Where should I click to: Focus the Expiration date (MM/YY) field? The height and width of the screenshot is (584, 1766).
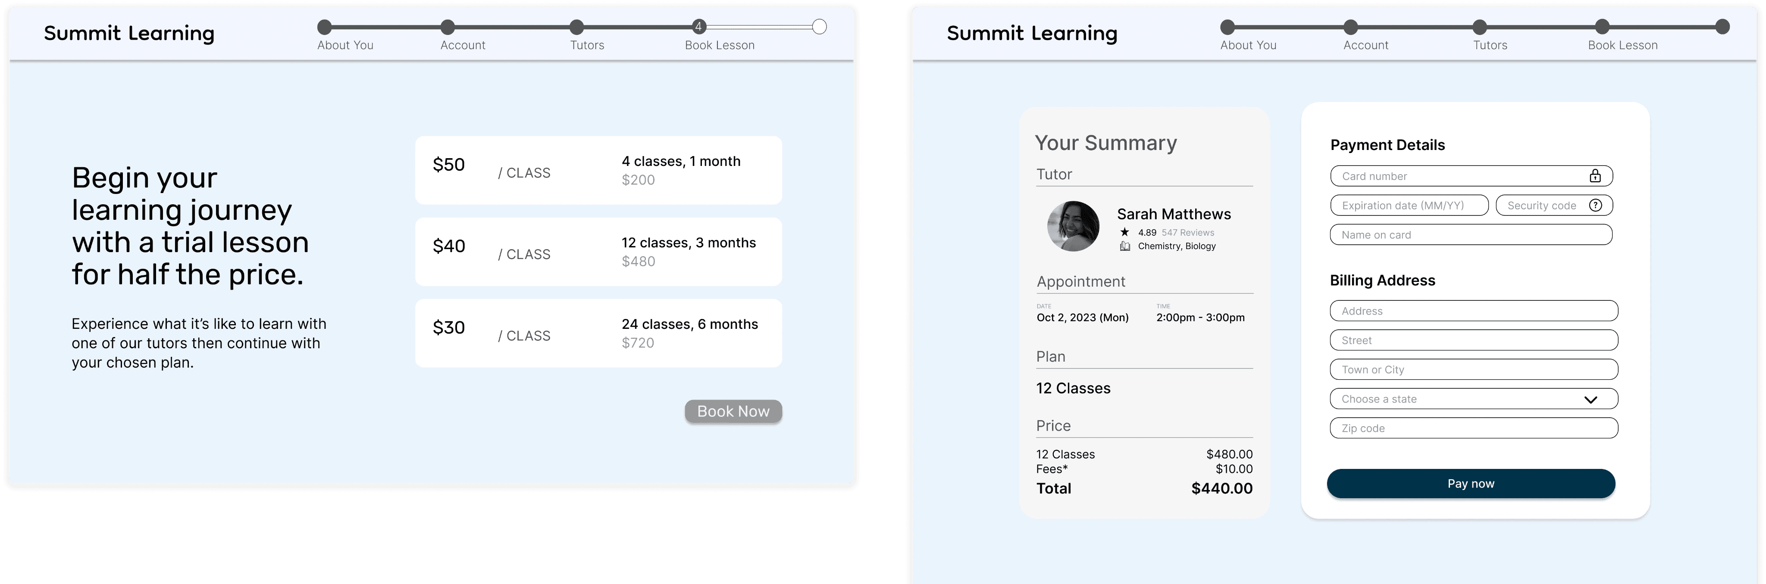pyautogui.click(x=1409, y=205)
